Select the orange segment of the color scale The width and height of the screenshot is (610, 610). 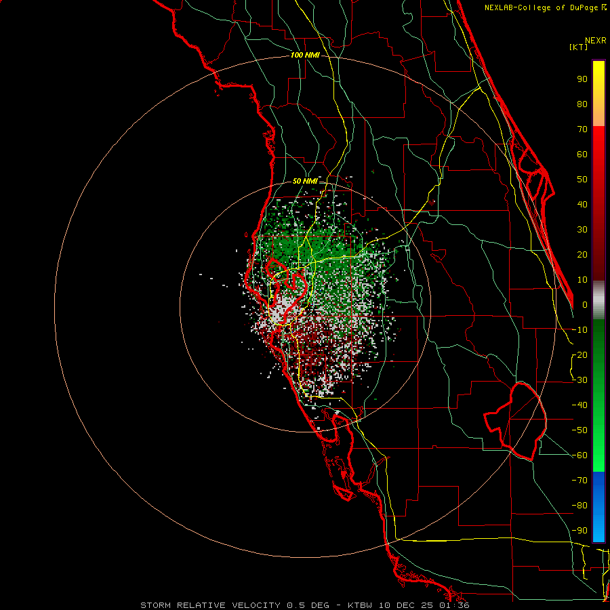[598, 113]
